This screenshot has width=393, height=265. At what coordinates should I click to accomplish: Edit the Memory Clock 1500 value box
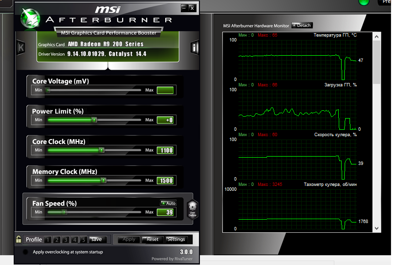pyautogui.click(x=165, y=181)
